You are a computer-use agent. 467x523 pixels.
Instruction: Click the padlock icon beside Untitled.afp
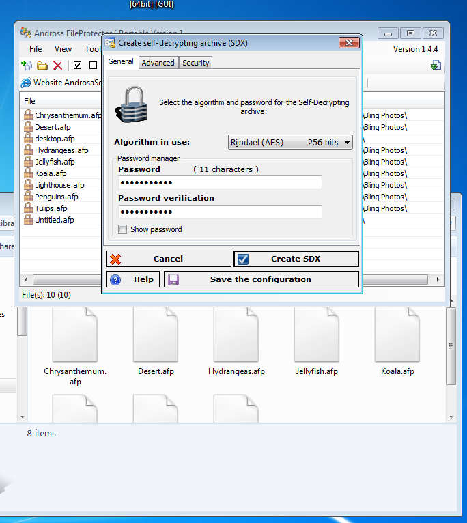(29, 220)
